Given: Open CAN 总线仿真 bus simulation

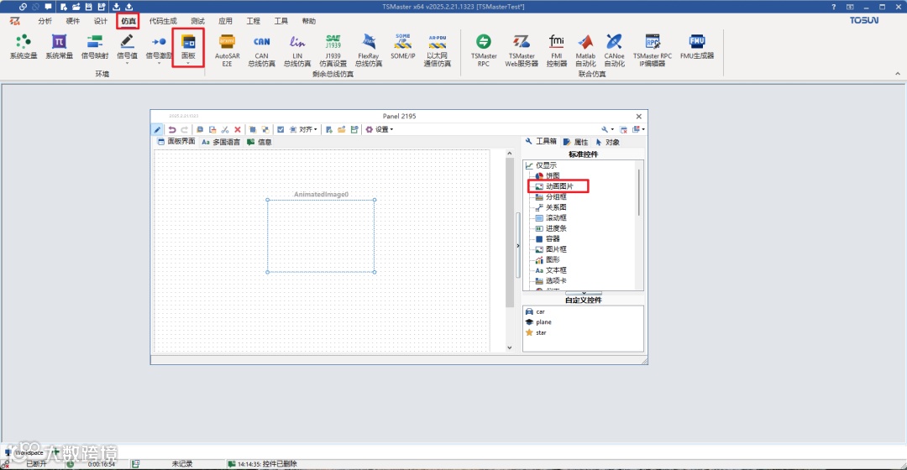Looking at the screenshot, I should coord(261,50).
